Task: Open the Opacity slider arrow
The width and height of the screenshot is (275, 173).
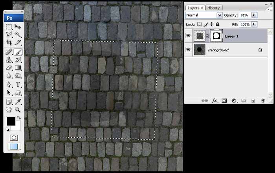Action: [x=254, y=15]
